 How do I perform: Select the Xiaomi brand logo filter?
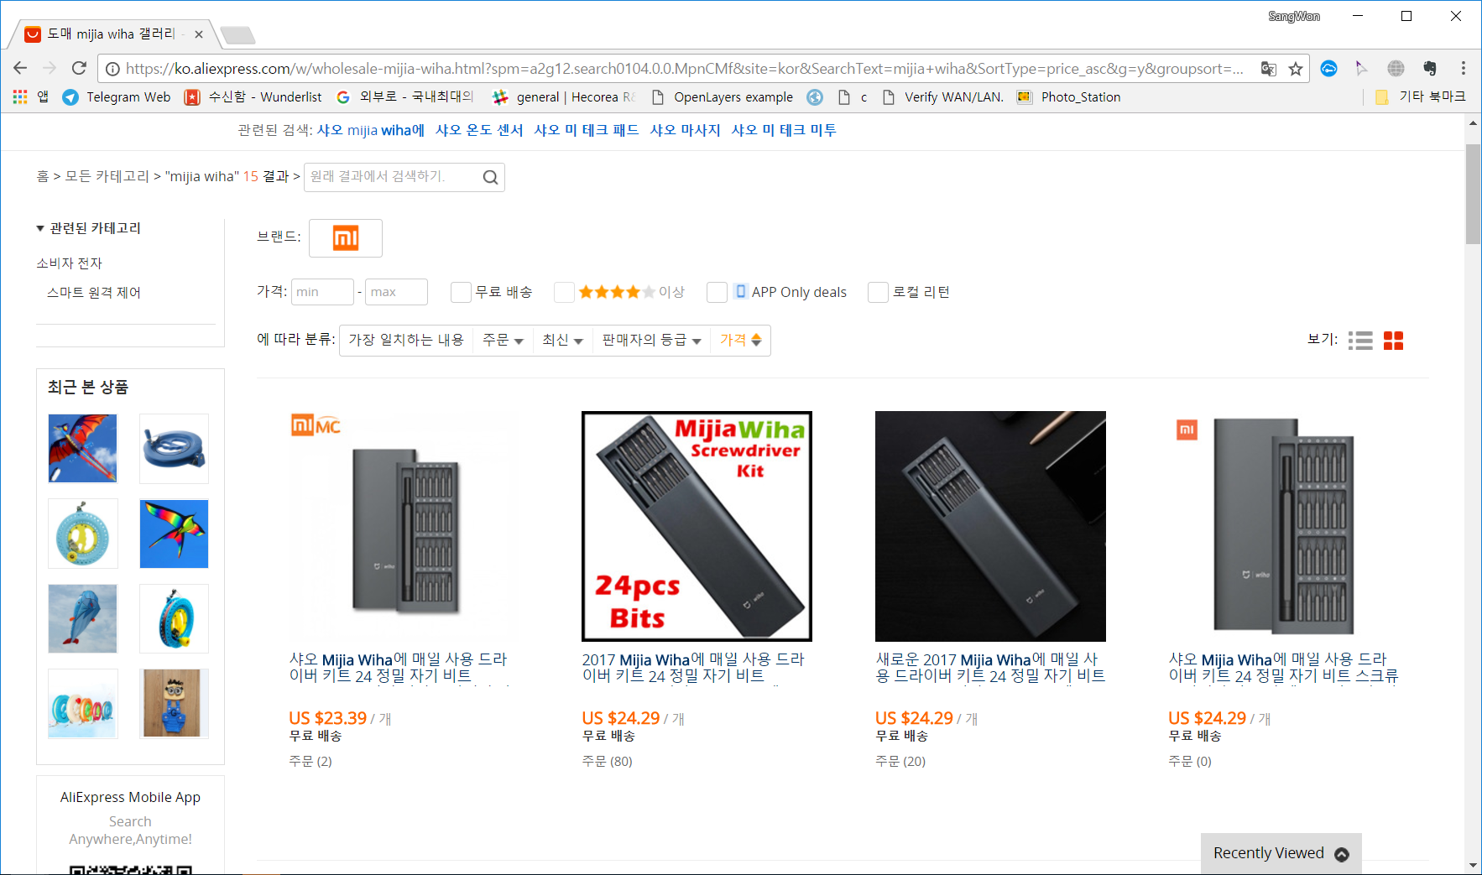[x=346, y=238]
